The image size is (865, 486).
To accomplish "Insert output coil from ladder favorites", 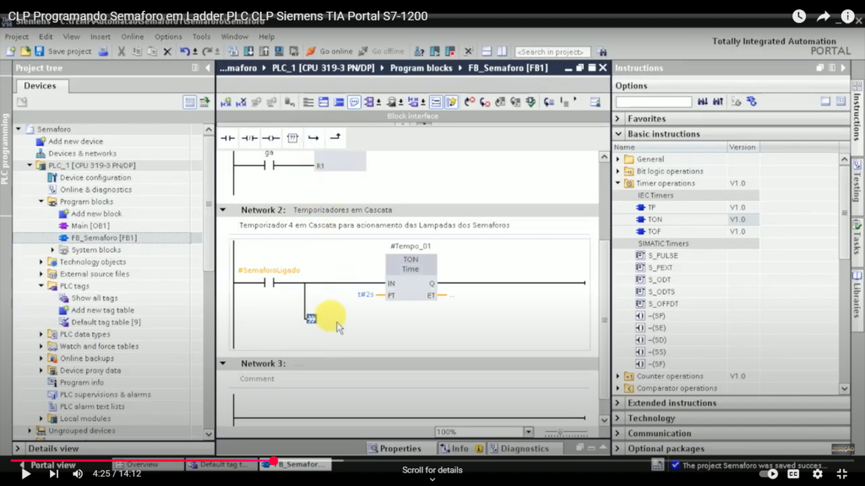I will 271,138.
